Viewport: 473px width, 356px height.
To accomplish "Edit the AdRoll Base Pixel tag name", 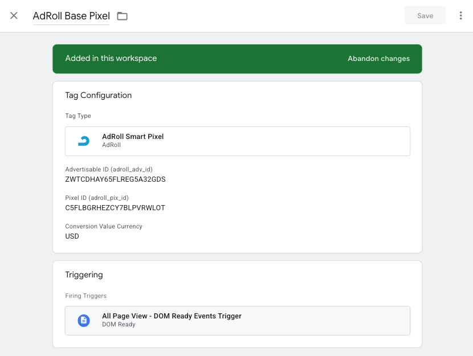I will pos(71,16).
